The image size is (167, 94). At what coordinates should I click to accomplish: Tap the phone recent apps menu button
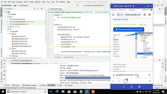point(139,87)
